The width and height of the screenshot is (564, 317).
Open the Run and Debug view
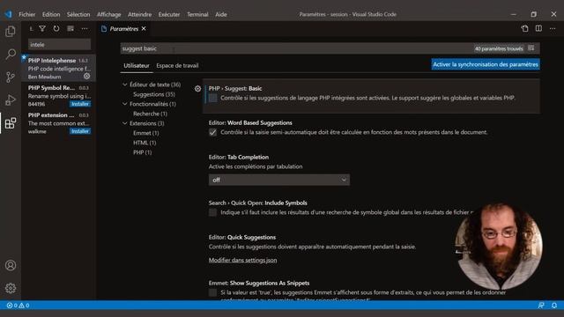click(x=11, y=100)
